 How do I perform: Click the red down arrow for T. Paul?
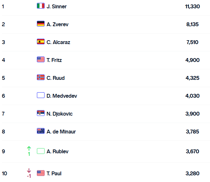point(29,171)
